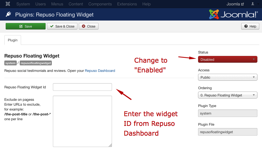Open the Status dropdown showing Disabled
Viewport: 262px width, 154px height.
tap(227, 59)
